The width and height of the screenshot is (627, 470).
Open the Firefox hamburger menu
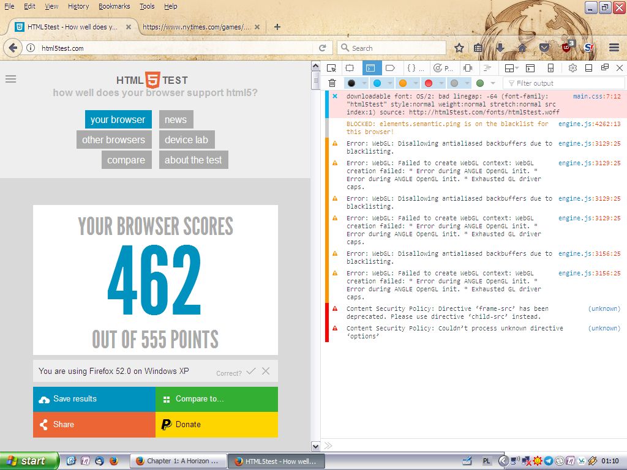point(614,48)
